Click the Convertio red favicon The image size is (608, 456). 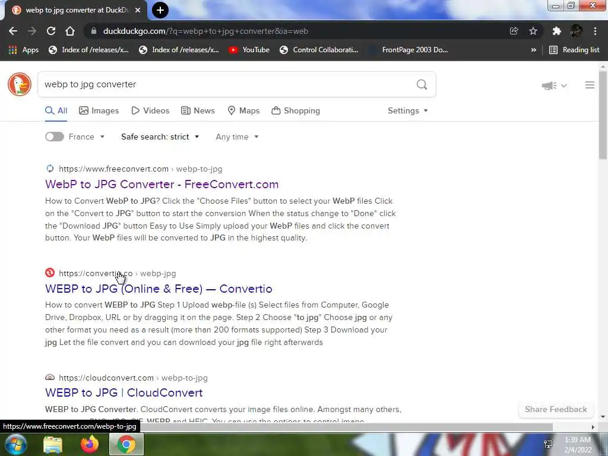click(50, 273)
